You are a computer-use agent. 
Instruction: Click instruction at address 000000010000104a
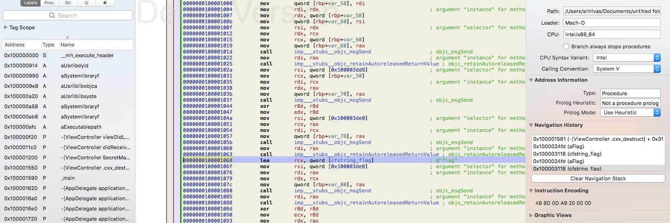click(354, 118)
